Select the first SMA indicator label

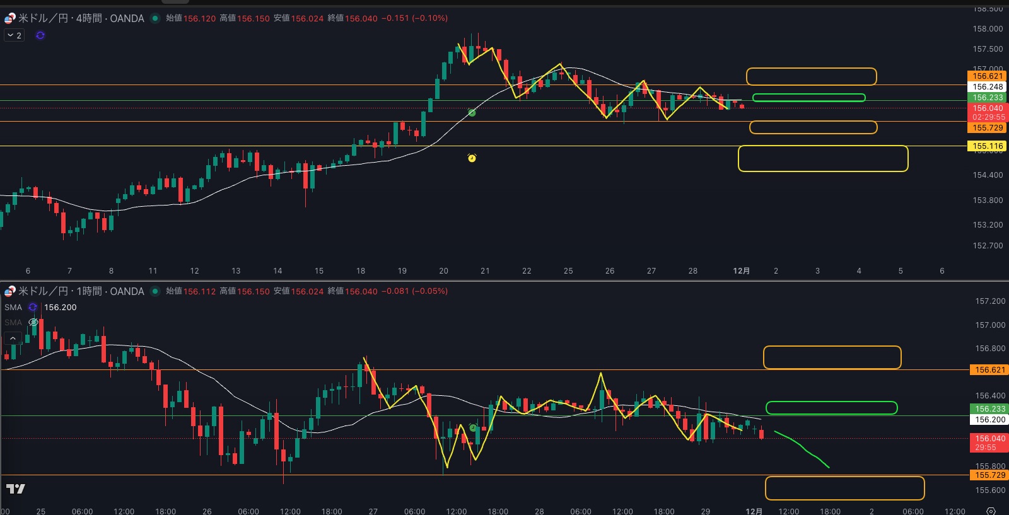[13, 307]
